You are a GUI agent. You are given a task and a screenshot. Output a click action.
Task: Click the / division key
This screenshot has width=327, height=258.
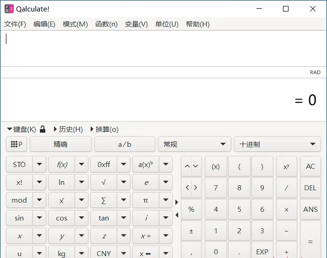286,187
